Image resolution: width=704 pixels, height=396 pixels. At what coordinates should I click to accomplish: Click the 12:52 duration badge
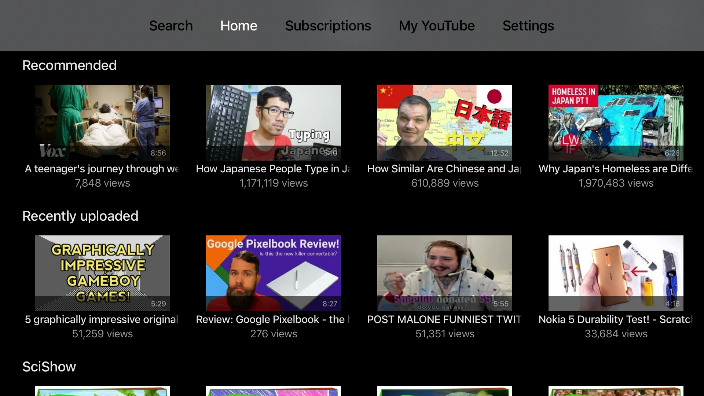(499, 153)
